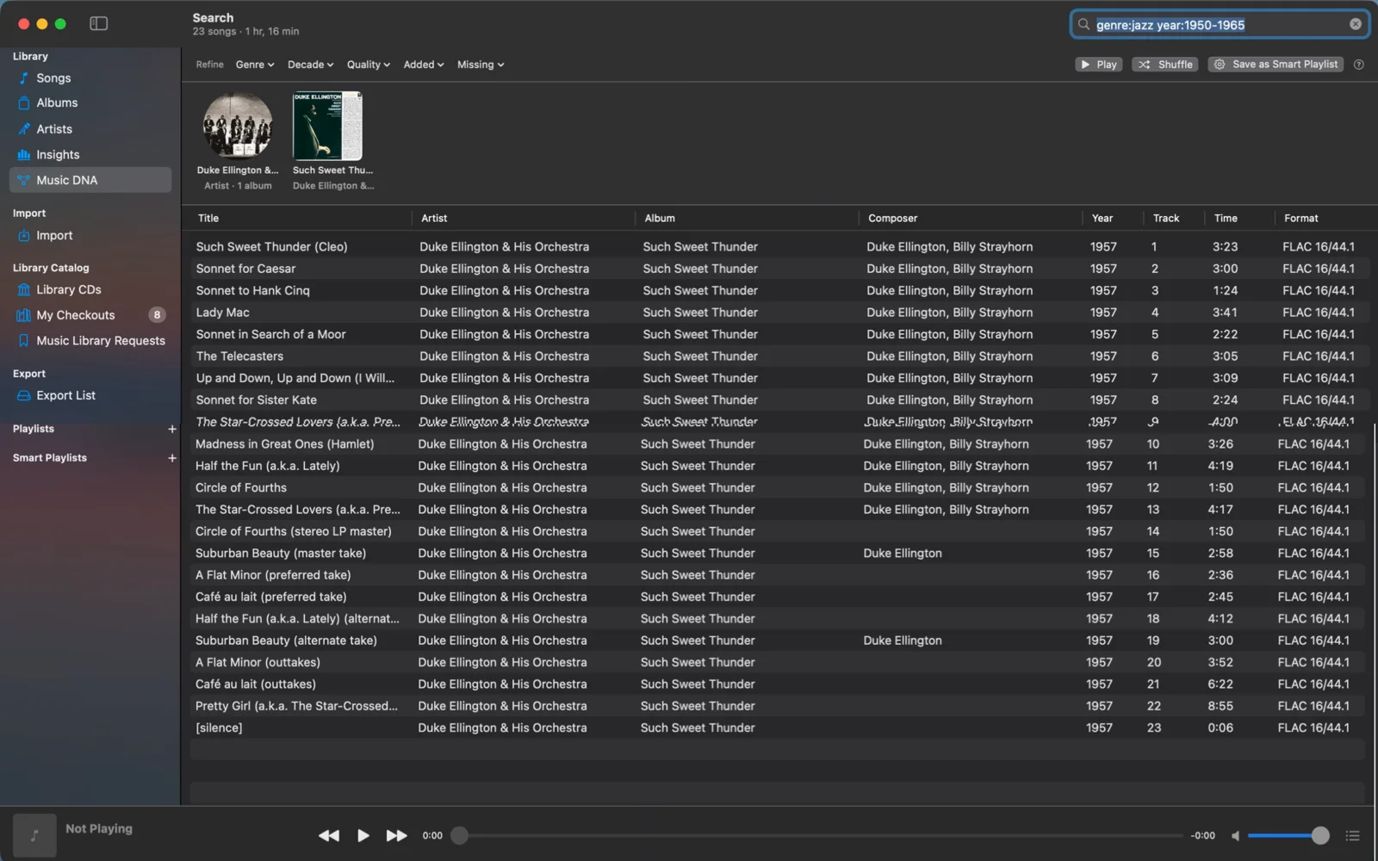Screen dimensions: 1378x861
Task: Click the search magnifier icon
Action: [x=1083, y=24]
